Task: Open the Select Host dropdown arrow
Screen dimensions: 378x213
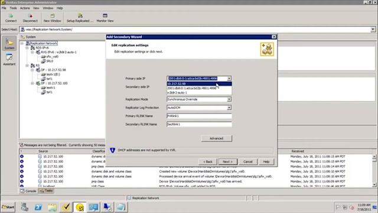Action: click(x=373, y=30)
